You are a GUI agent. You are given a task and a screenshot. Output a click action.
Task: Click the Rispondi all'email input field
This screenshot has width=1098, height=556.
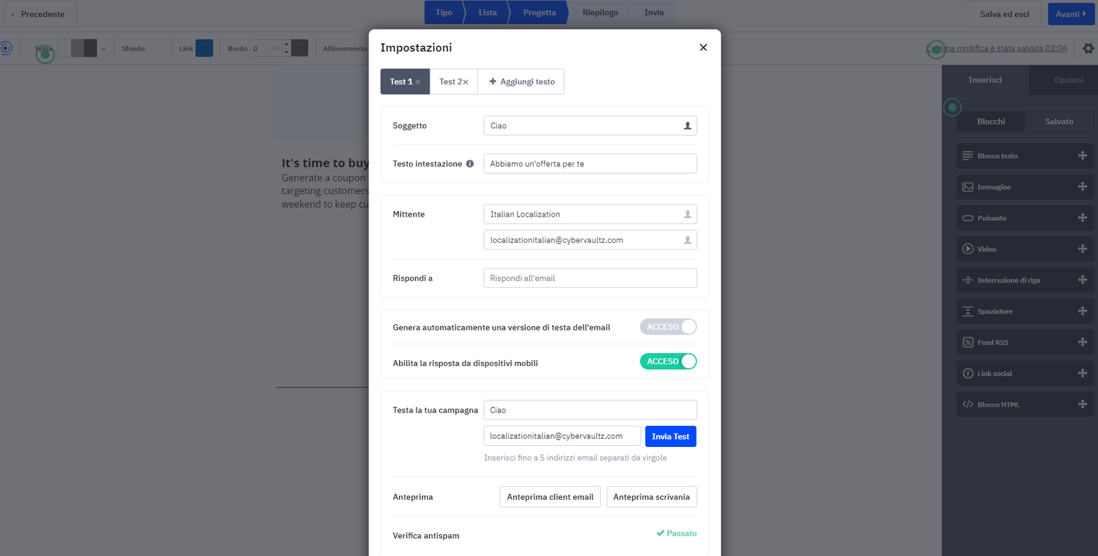(x=589, y=278)
